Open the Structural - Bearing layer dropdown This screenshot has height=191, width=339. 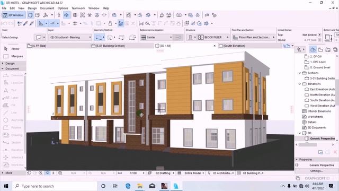[70, 37]
